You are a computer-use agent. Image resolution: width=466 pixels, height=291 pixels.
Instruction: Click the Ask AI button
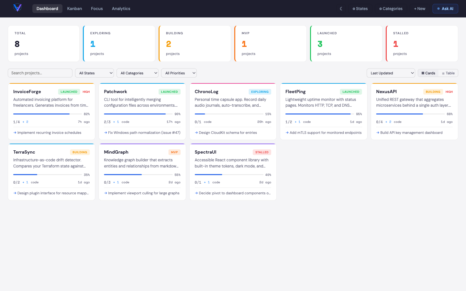pyautogui.click(x=445, y=9)
